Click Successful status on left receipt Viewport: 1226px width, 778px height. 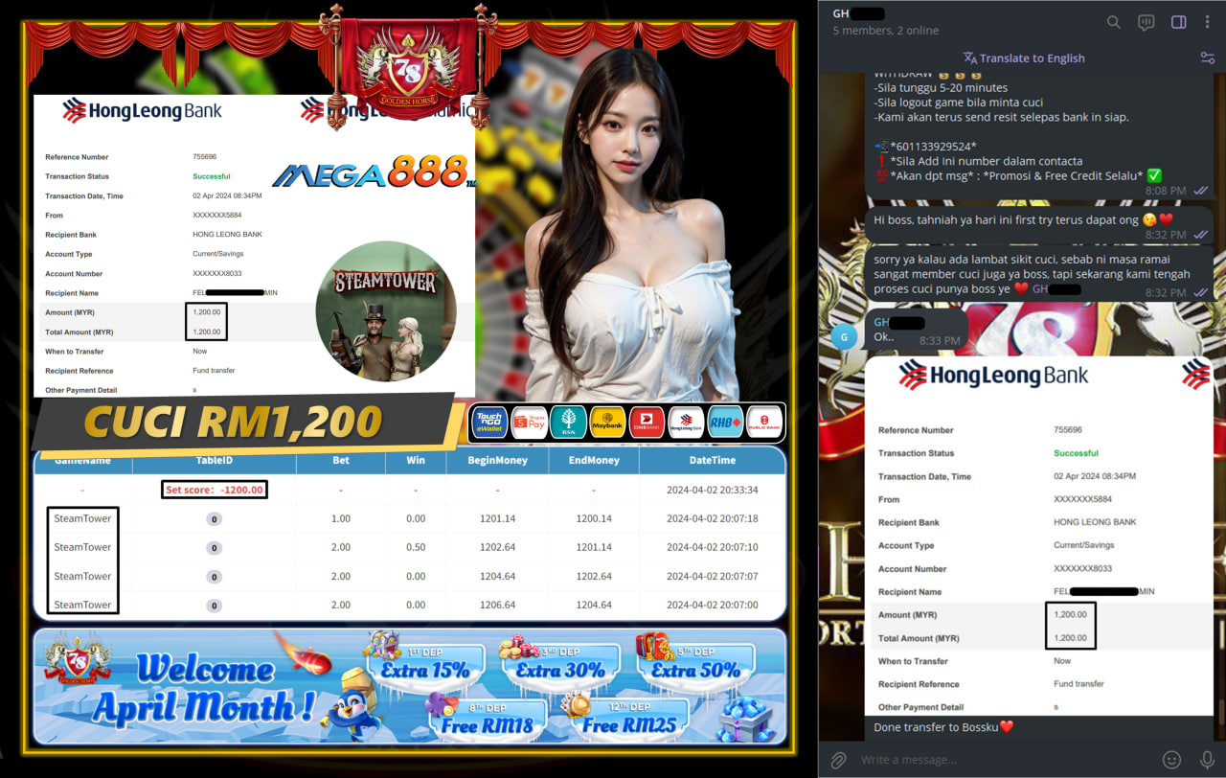click(x=211, y=176)
